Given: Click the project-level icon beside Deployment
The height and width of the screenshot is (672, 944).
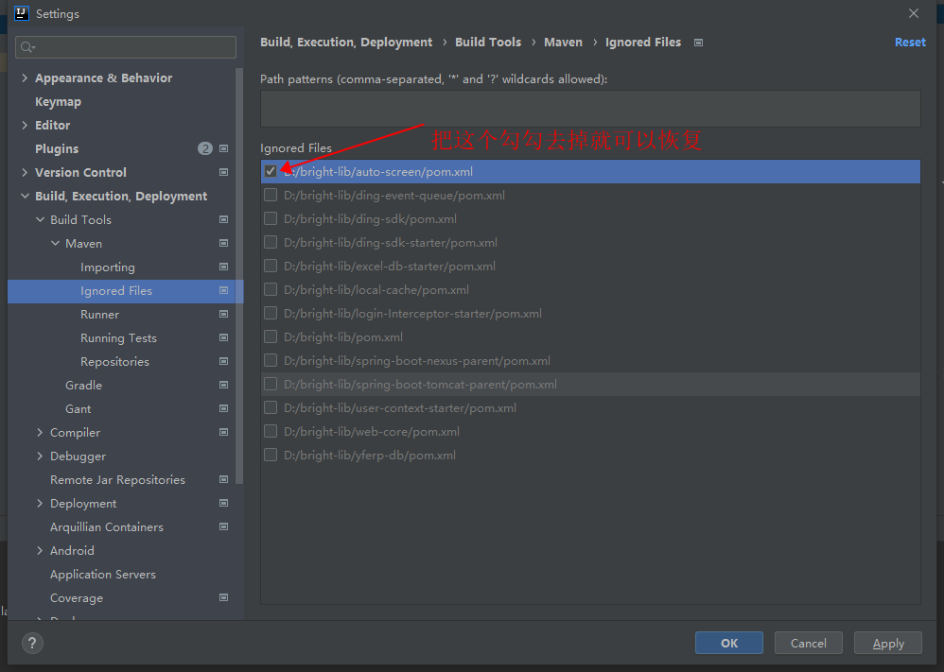Looking at the screenshot, I should 223,503.
